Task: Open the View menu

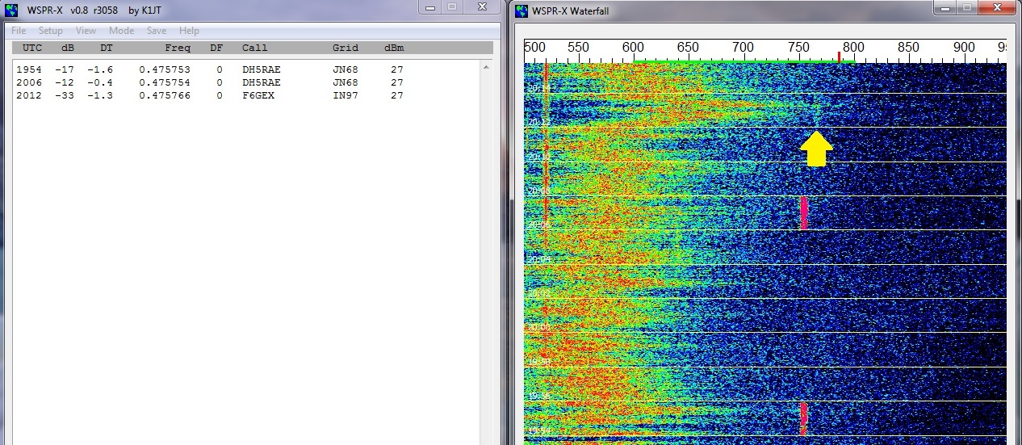Action: click(x=86, y=31)
